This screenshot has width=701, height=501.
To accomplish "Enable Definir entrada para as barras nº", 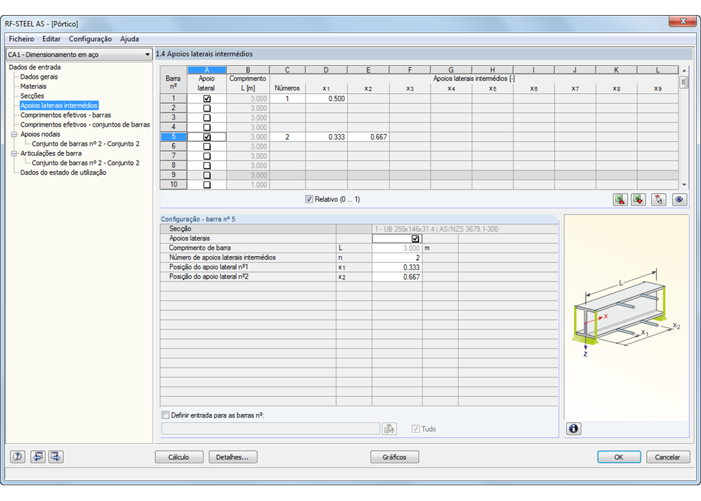I will 166,415.
